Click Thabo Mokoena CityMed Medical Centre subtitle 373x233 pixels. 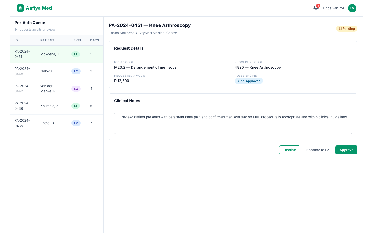pos(143,33)
